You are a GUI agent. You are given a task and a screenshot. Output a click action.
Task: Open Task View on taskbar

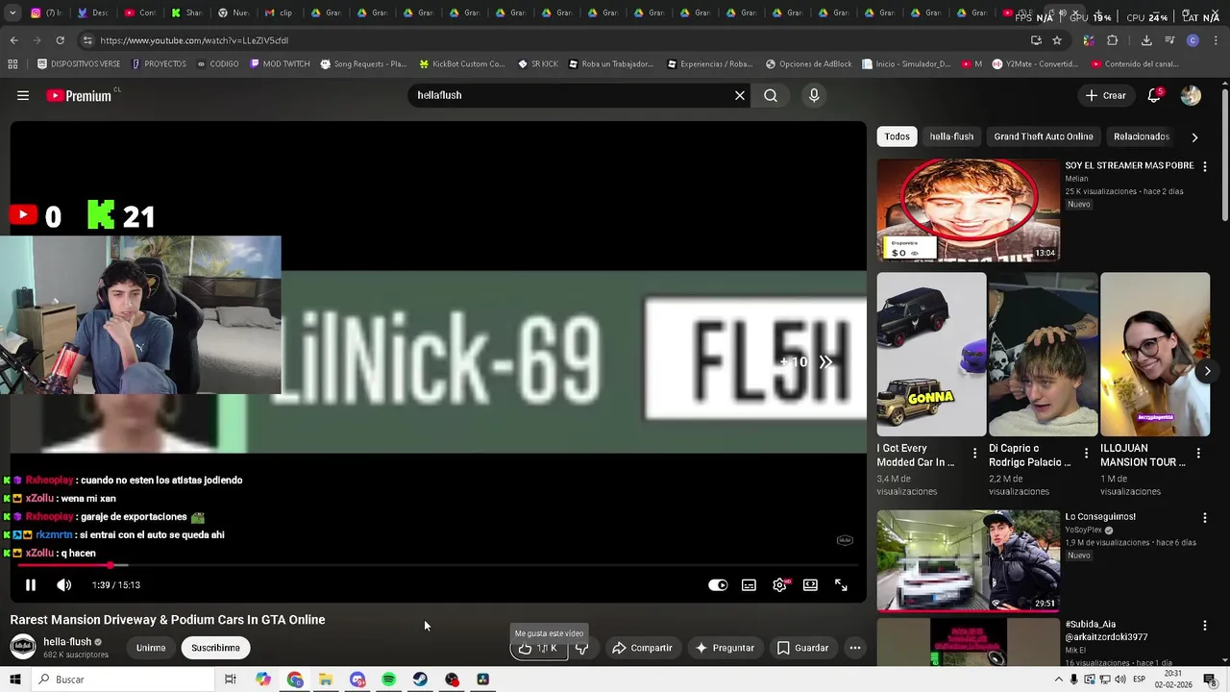(231, 680)
